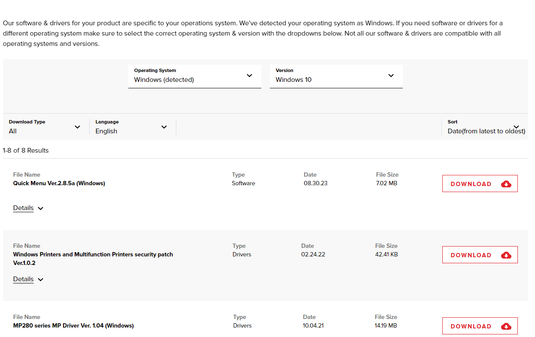Click the cloud icon for MP280 driver download

click(x=506, y=326)
